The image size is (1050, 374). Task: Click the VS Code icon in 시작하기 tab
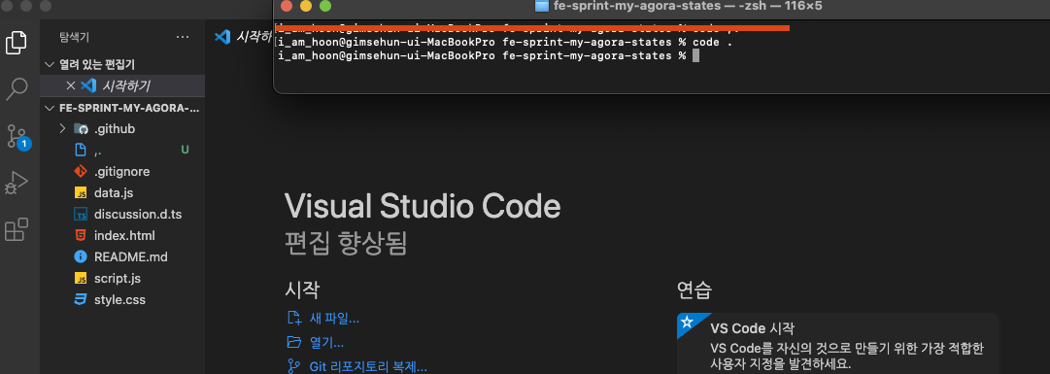click(x=222, y=37)
